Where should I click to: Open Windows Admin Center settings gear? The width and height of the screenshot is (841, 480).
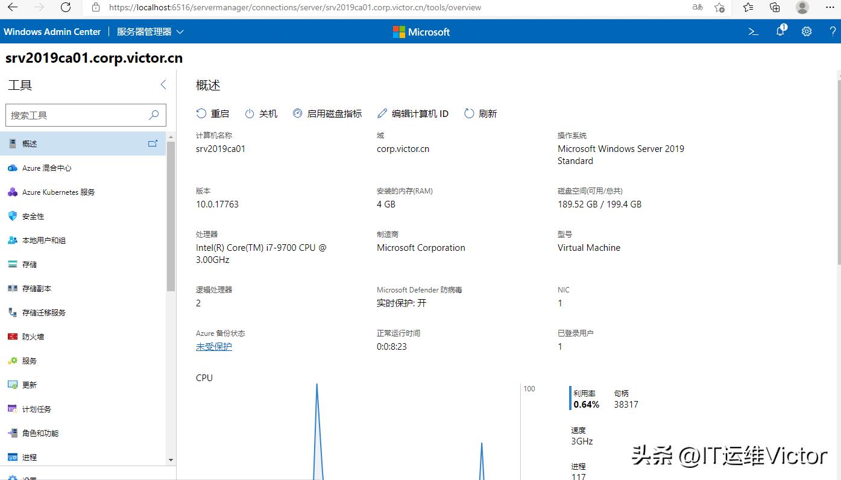[807, 31]
